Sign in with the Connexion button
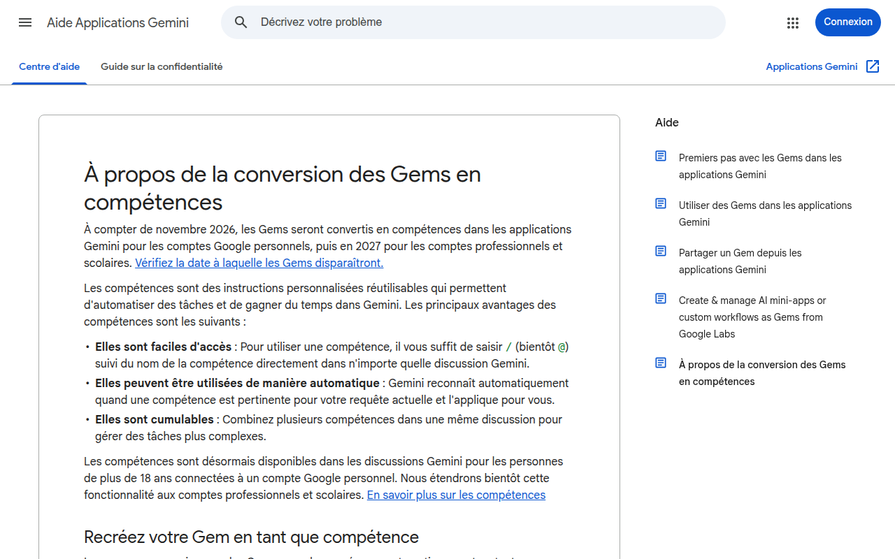The width and height of the screenshot is (895, 559). 848,22
